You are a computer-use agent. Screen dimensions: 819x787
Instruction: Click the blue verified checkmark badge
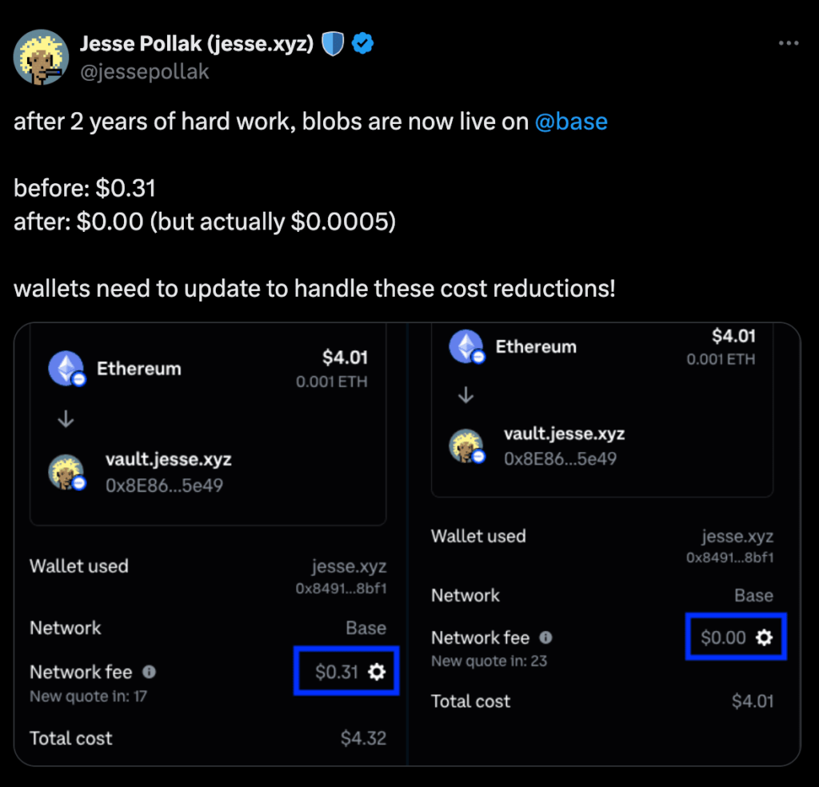click(363, 45)
